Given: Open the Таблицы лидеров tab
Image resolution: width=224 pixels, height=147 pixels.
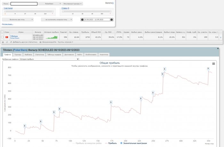Looking at the screenshot, I should 54,55.
